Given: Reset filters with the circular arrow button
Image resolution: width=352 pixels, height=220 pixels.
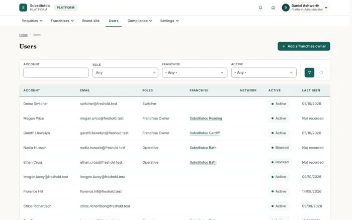Looking at the screenshot, I should 321,73.
